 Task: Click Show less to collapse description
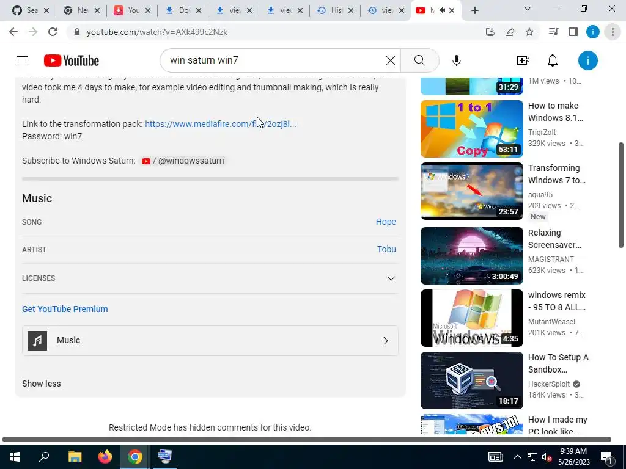point(42,384)
